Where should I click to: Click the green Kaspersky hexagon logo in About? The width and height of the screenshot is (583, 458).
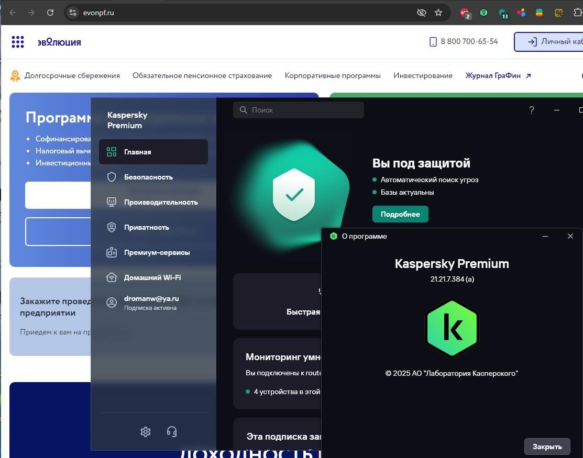[x=452, y=328]
